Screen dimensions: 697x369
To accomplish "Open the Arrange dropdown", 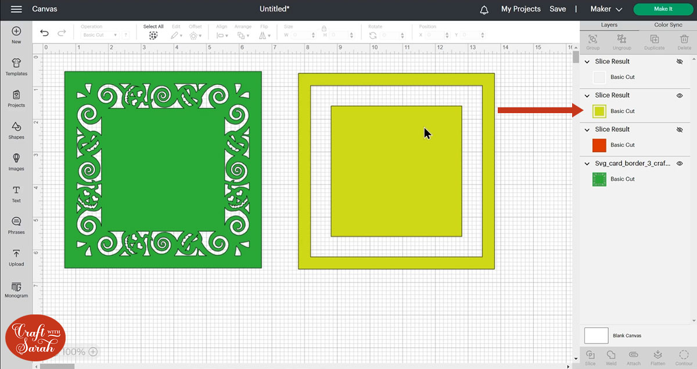I will [243, 35].
